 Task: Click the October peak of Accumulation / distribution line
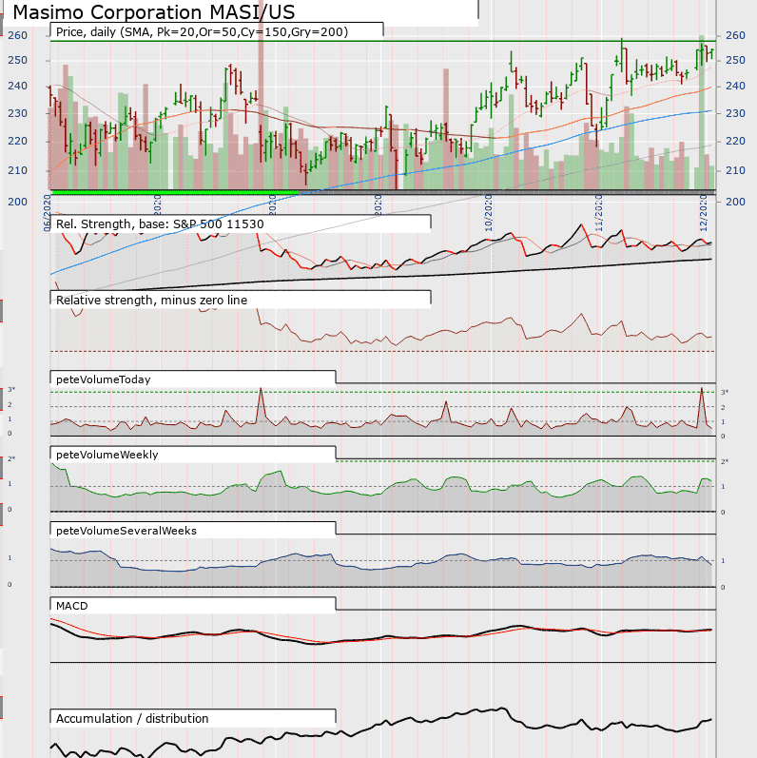pyautogui.click(x=503, y=709)
